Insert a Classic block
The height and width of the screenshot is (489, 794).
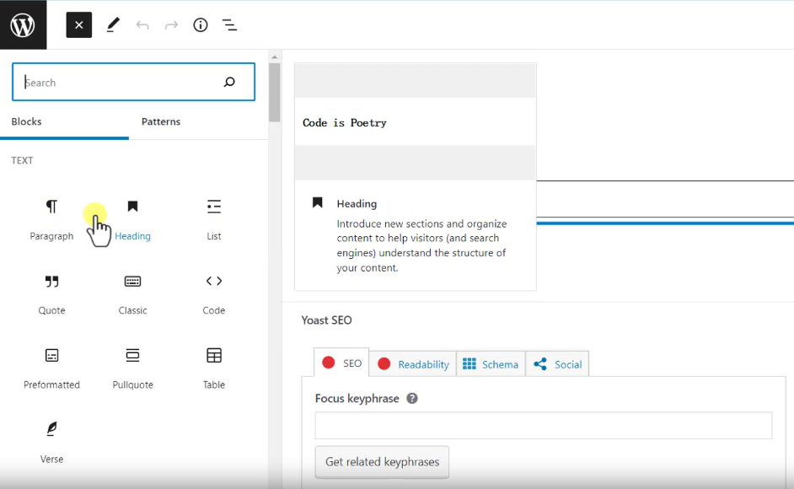[x=132, y=293]
